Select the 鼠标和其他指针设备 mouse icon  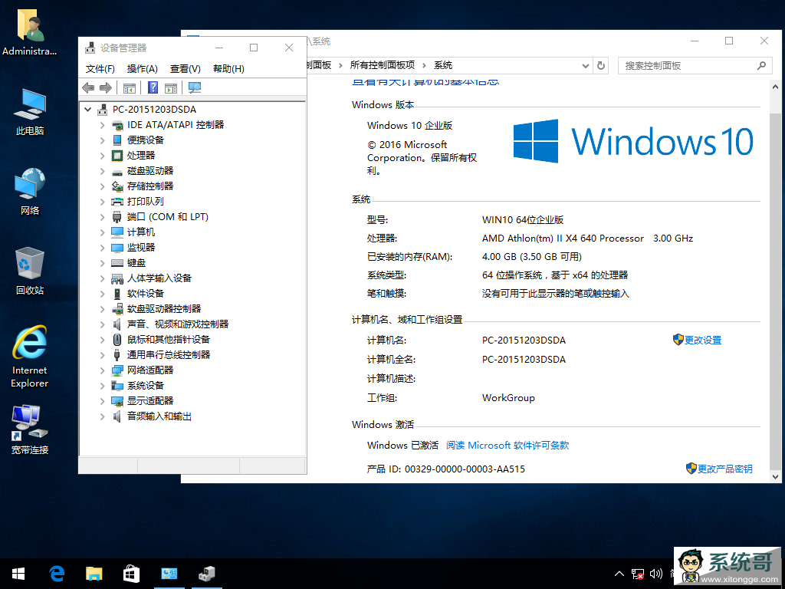coord(117,340)
